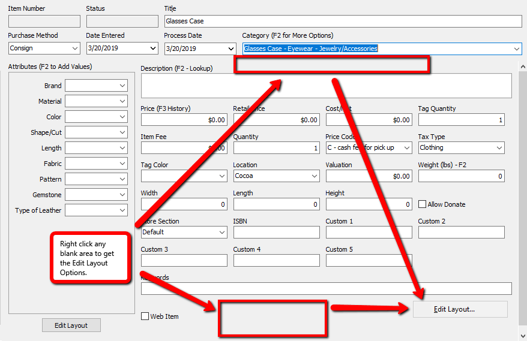Image resolution: width=527 pixels, height=341 pixels.
Task: Check the Web Item checkbox
Action: click(145, 316)
